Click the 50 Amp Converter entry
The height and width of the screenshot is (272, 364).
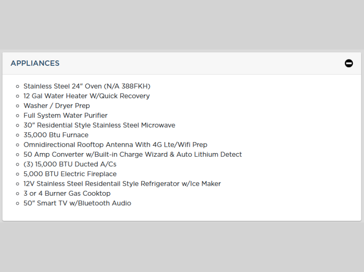[x=132, y=154]
